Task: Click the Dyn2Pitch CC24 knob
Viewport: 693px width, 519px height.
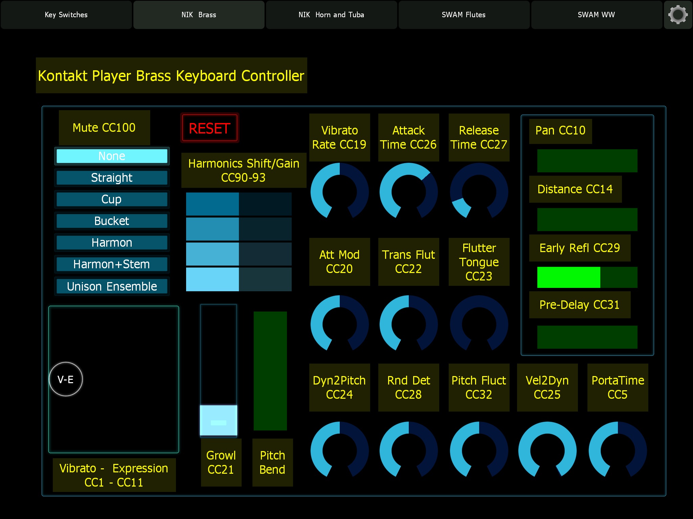Action: tap(340, 450)
